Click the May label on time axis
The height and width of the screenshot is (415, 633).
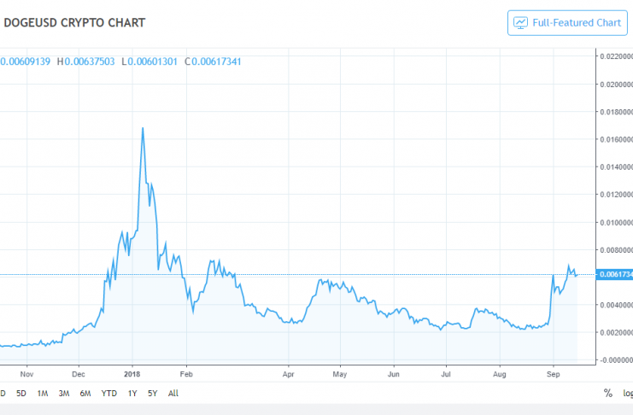(340, 374)
